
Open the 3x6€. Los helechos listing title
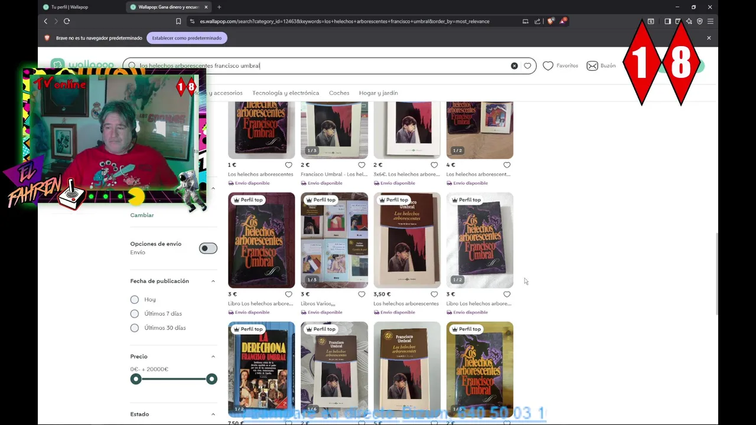(406, 174)
